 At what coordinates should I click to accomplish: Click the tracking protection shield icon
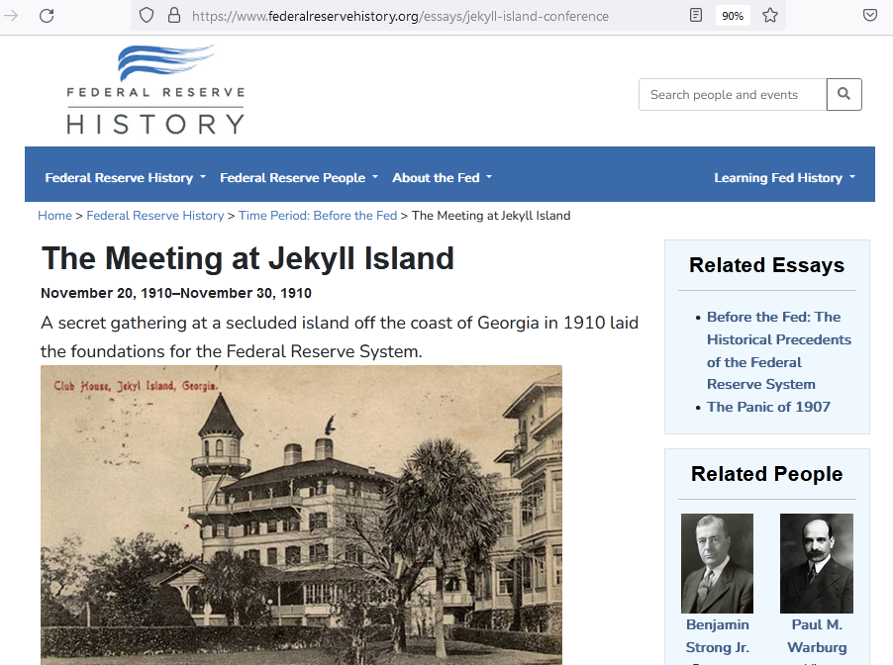coord(147,15)
